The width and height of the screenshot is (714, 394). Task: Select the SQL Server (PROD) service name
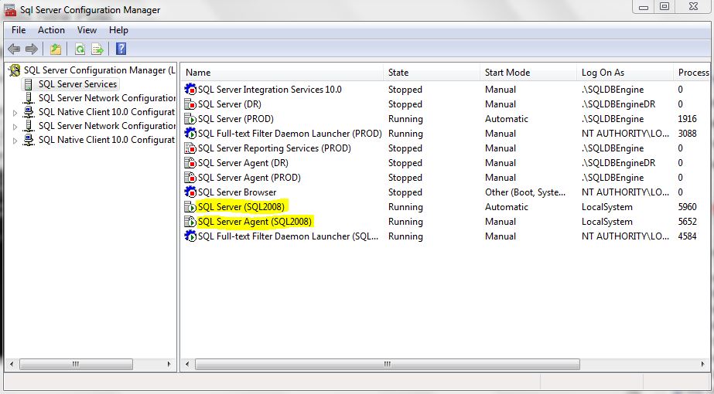tap(235, 119)
